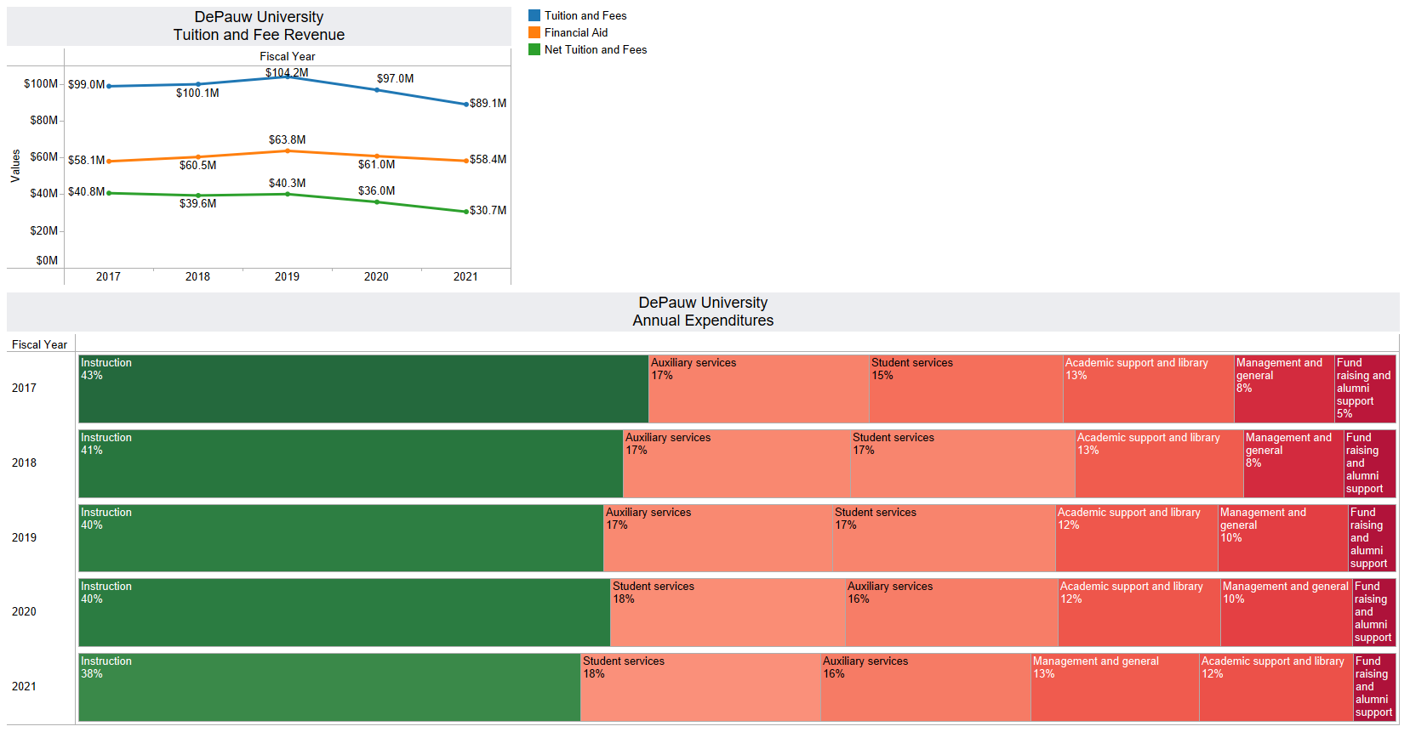Click the $30.7M net tuition label
The width and height of the screenshot is (1410, 732).
tap(488, 210)
